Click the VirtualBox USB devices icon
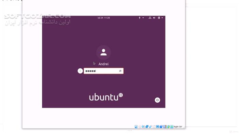Image resolution: width=239 pixels, height=134 pixels. 151,127
